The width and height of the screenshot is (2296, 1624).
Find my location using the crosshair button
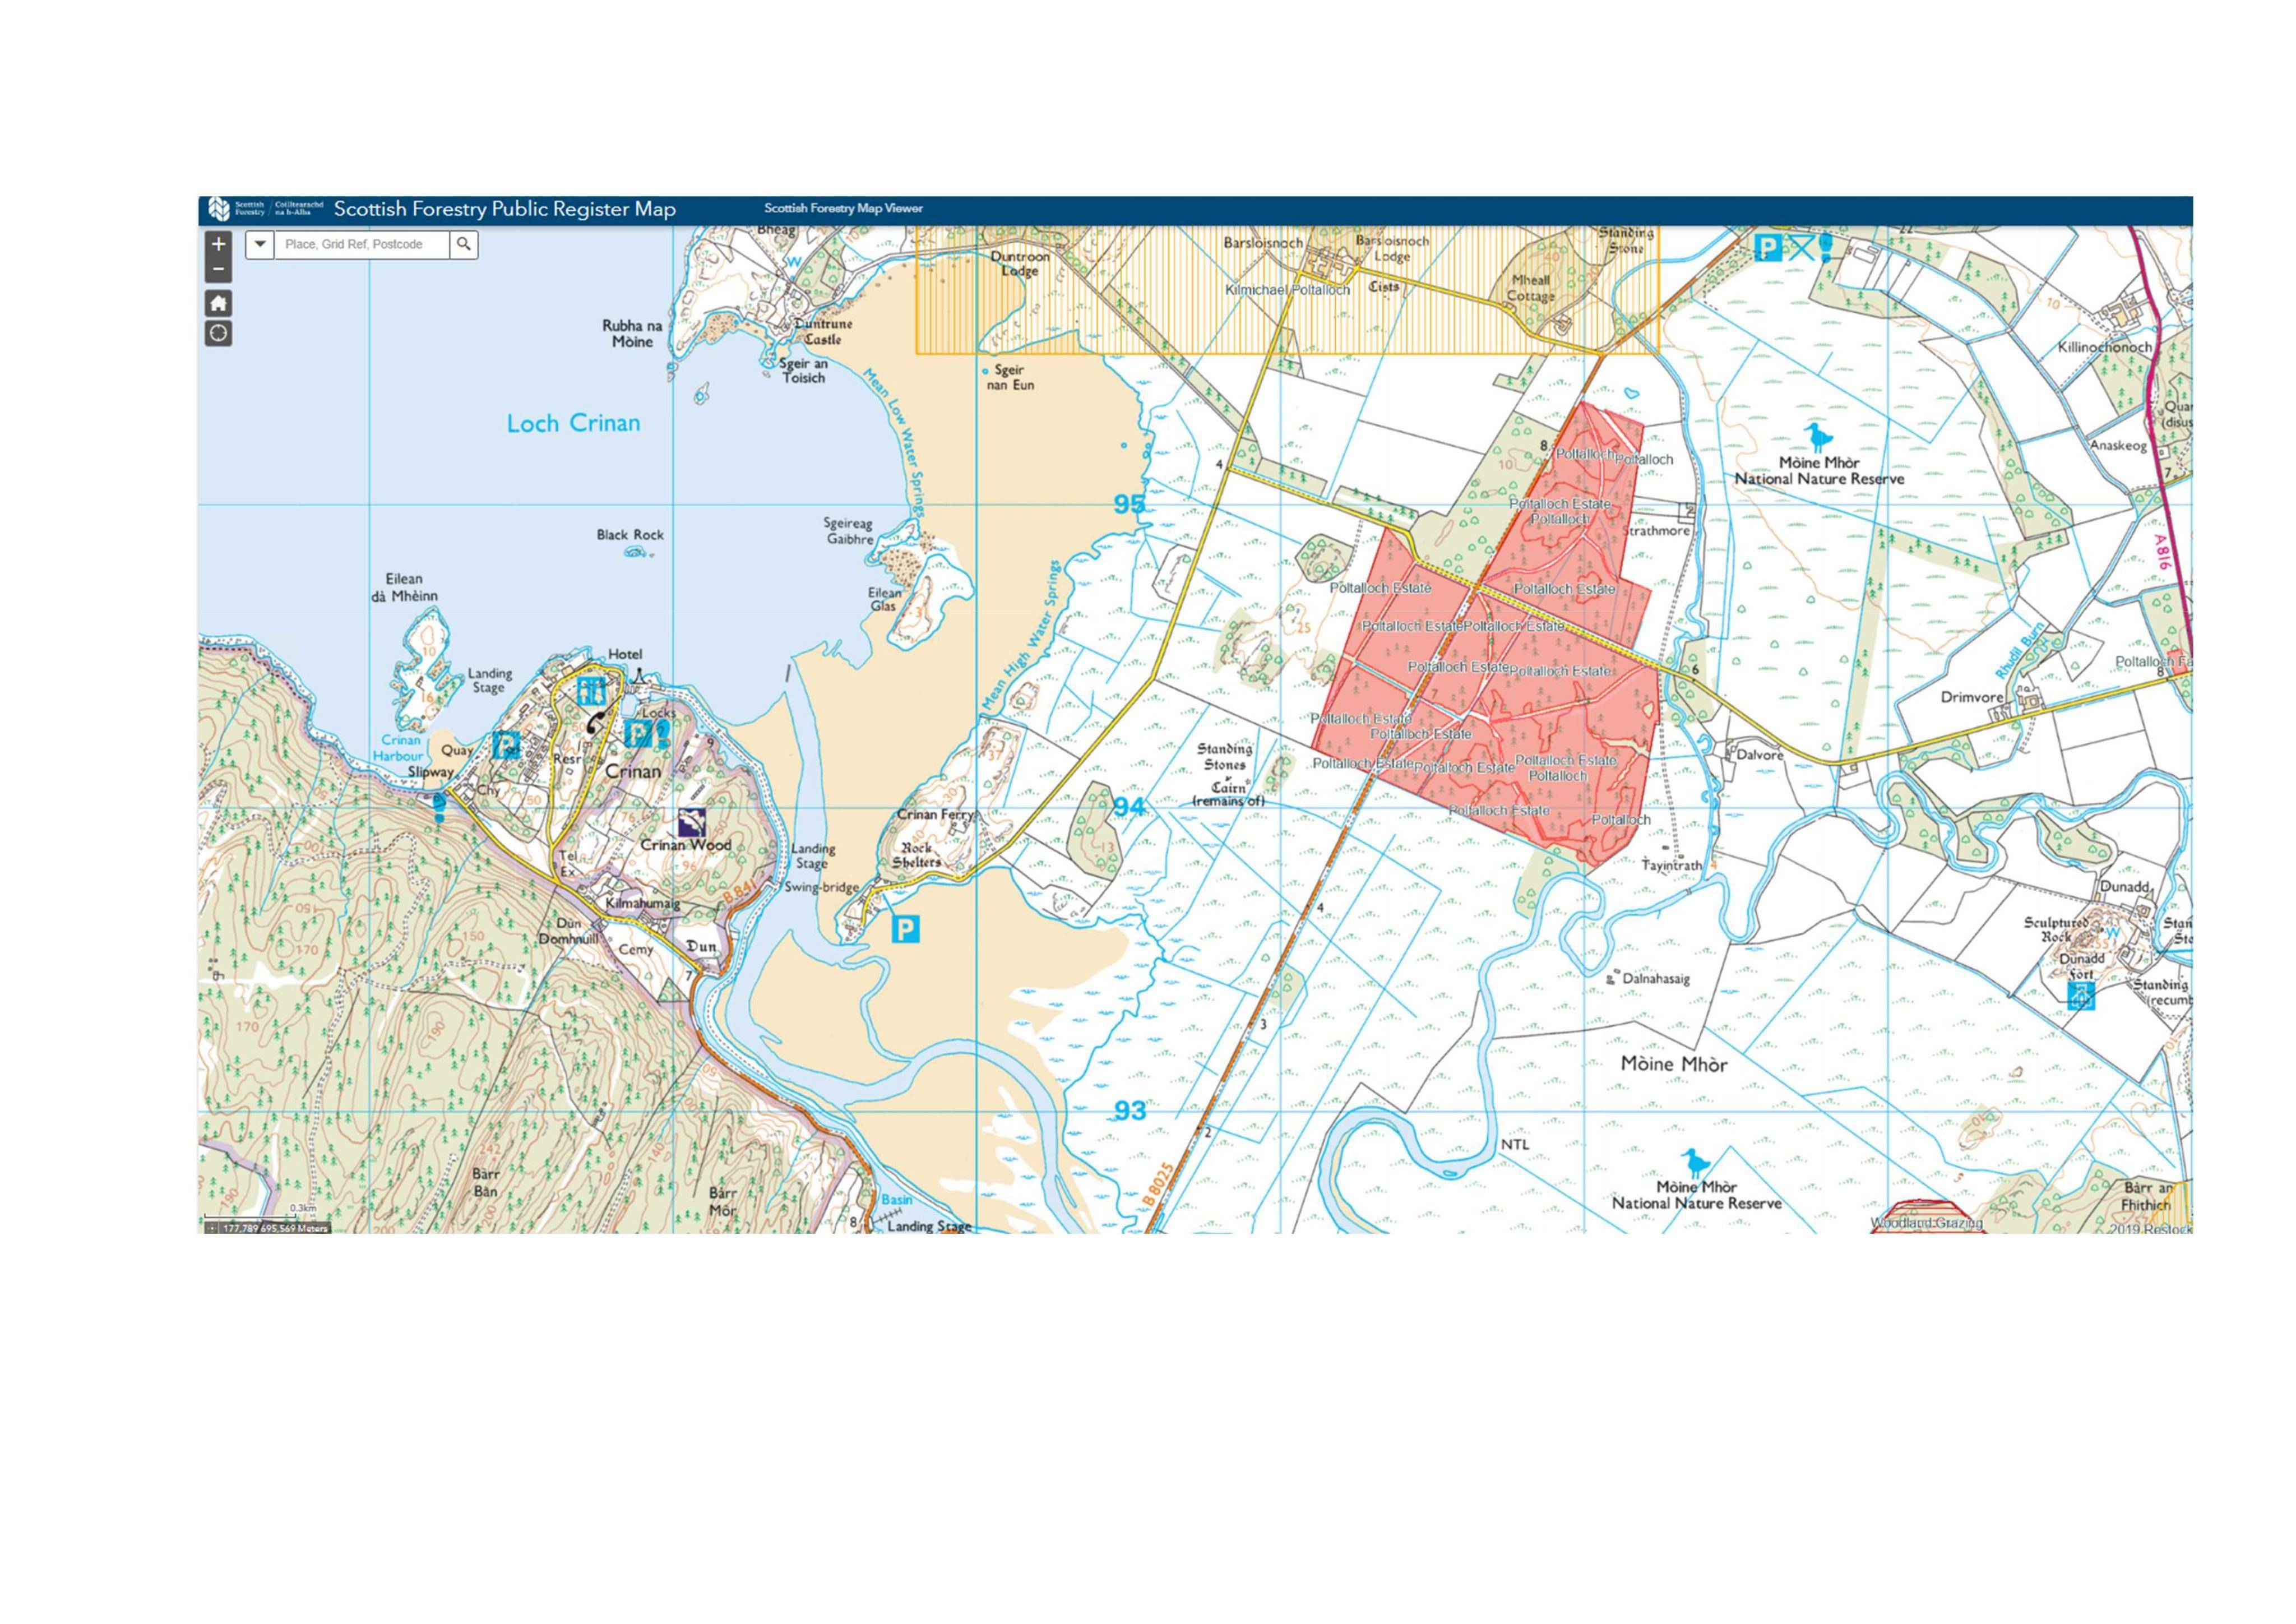click(x=218, y=333)
